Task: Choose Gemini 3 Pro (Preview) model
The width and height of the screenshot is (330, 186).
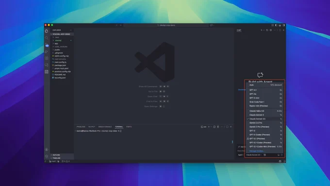Action: (x=265, y=127)
